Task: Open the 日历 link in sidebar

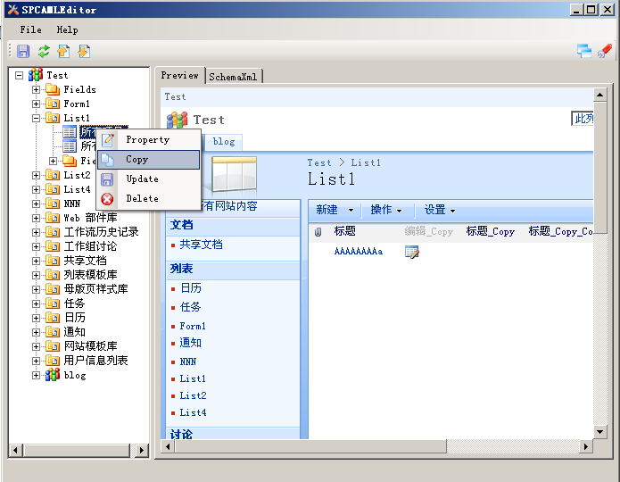Action: click(x=191, y=288)
